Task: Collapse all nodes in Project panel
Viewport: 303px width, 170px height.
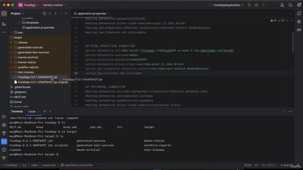Action: tap(55, 14)
